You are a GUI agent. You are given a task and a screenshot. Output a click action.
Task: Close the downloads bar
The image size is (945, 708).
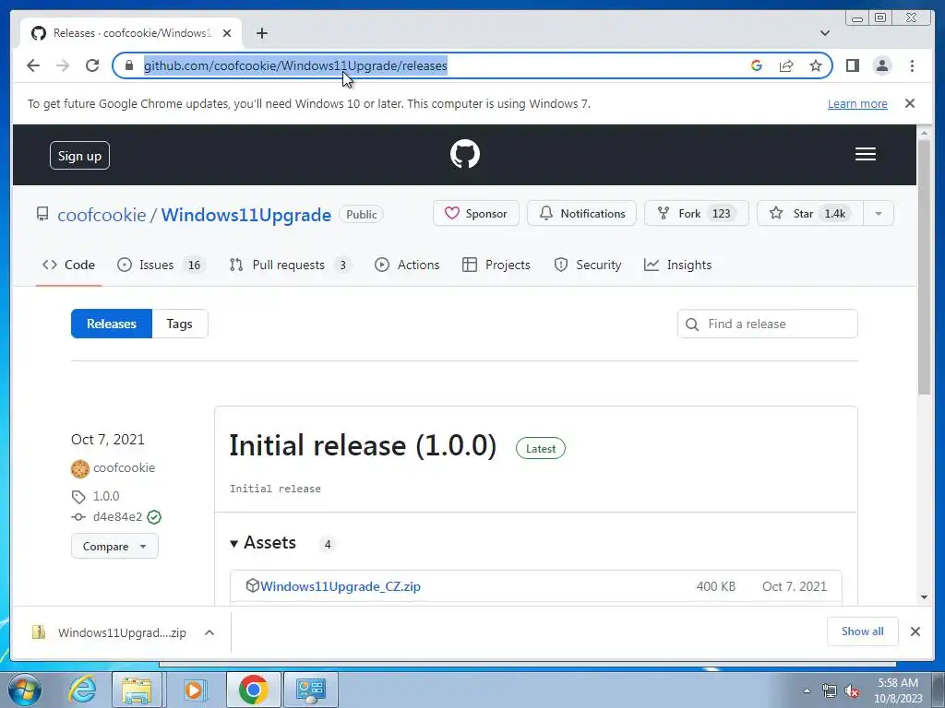(915, 631)
